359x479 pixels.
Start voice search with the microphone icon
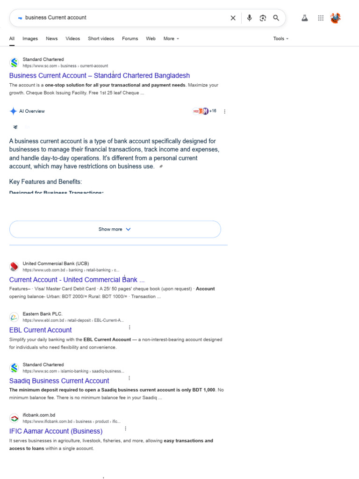tap(250, 18)
